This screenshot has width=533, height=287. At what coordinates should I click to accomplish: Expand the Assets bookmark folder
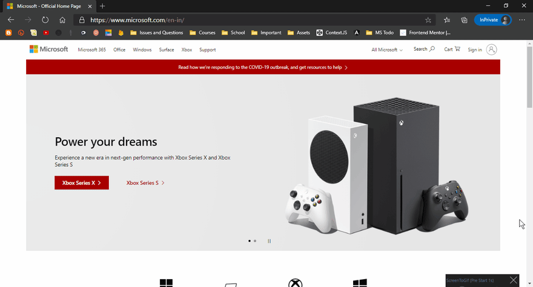(299, 33)
